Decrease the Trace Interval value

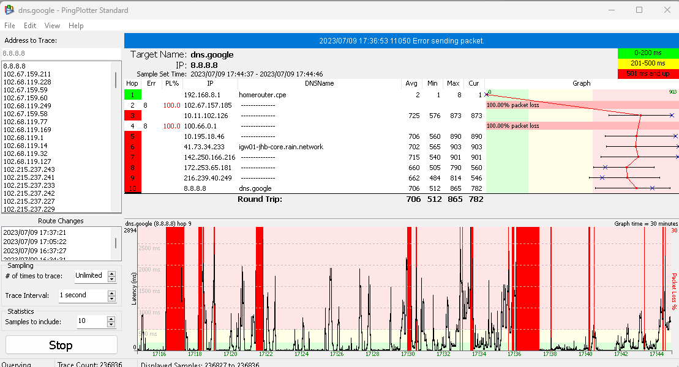click(x=111, y=299)
